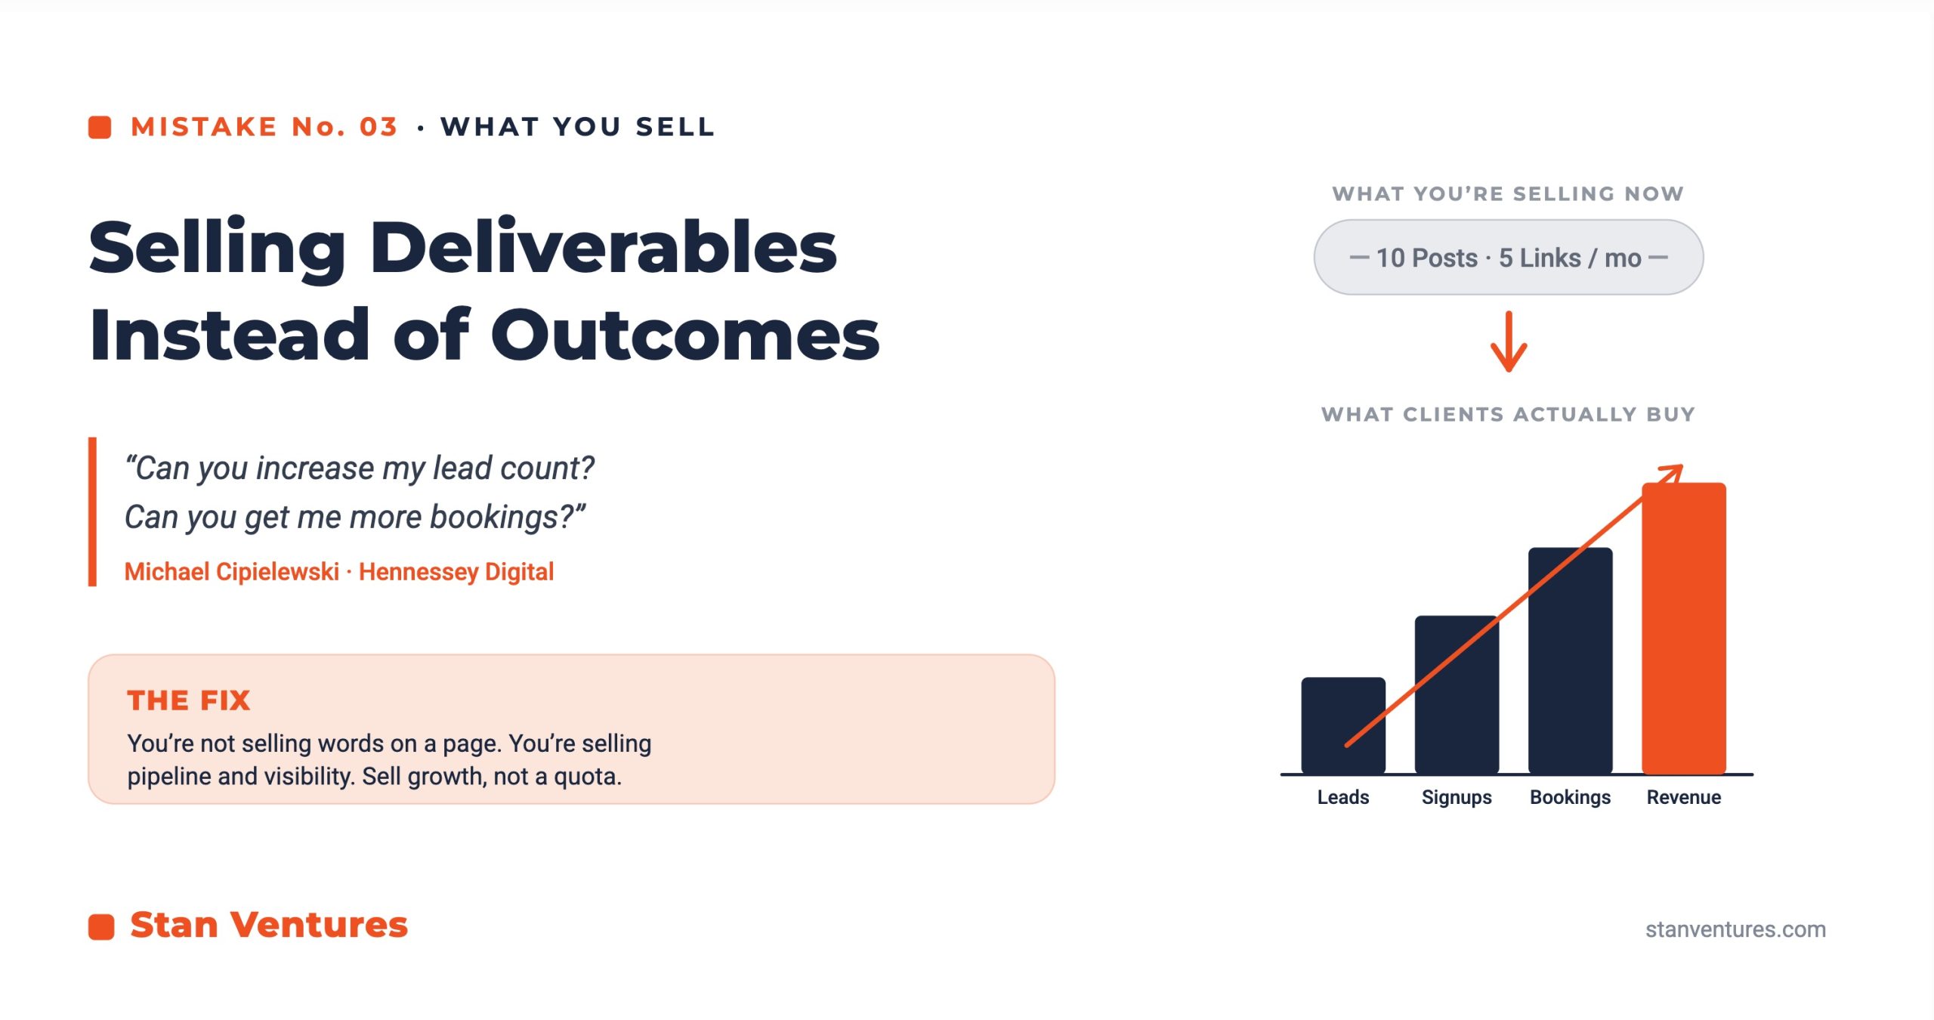Screen dimensions: 1934x1020
Task: Click the 10 Posts · 5 Links / mo pill
Action: [x=1509, y=258]
